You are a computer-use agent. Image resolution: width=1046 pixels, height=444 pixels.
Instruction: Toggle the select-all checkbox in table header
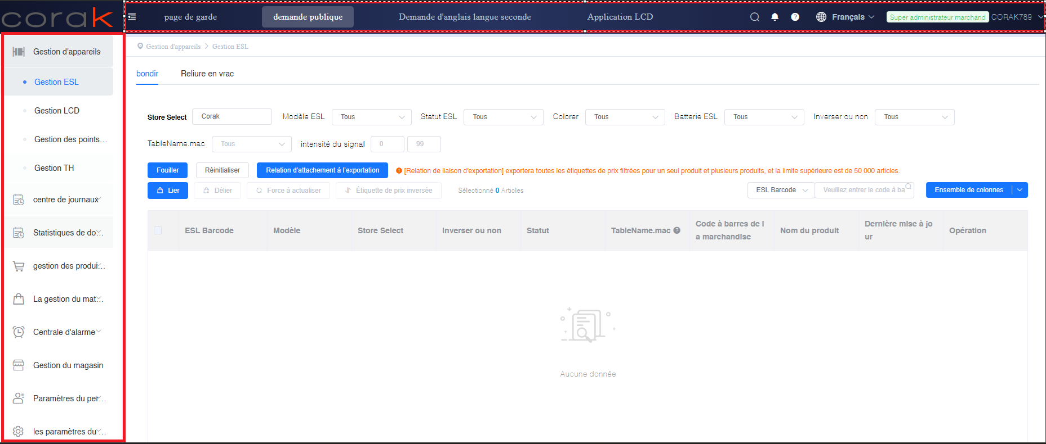[158, 230]
